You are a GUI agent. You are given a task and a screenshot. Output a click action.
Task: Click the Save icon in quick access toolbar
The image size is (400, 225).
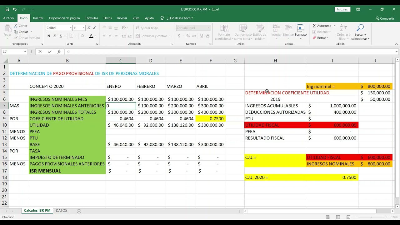tap(7, 9)
